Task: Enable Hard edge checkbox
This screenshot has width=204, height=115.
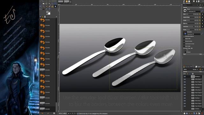Action: [184, 46]
